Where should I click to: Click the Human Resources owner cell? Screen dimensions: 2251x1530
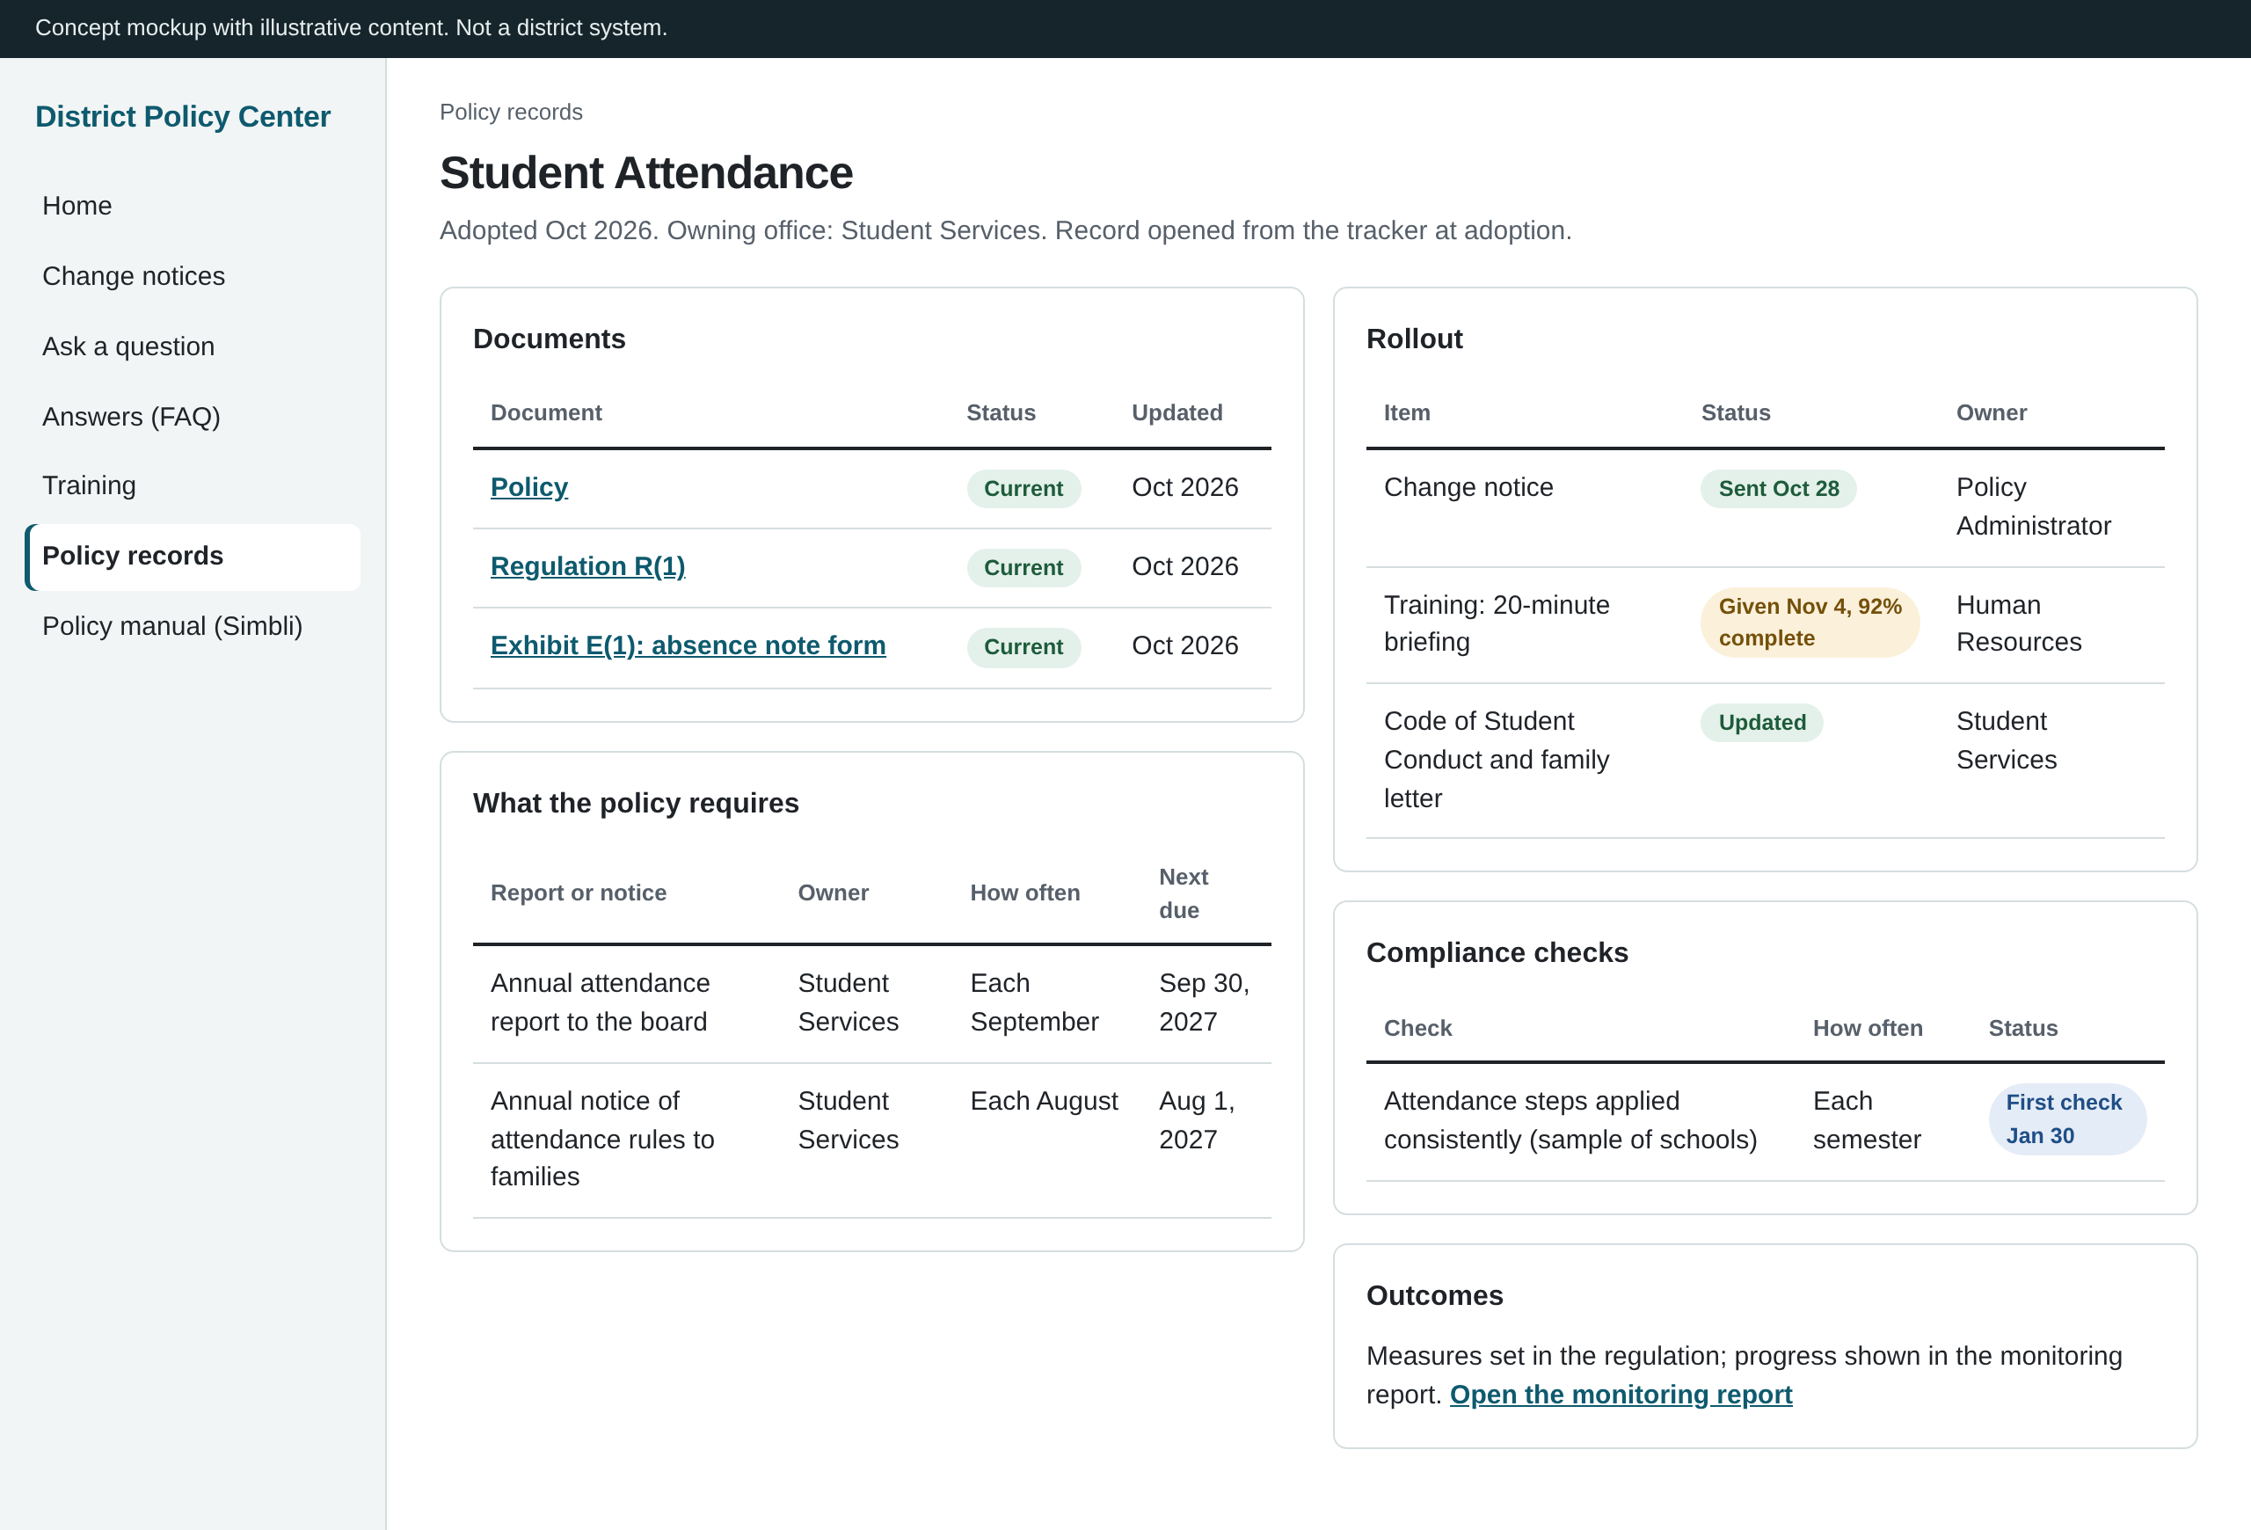coord(2019,623)
